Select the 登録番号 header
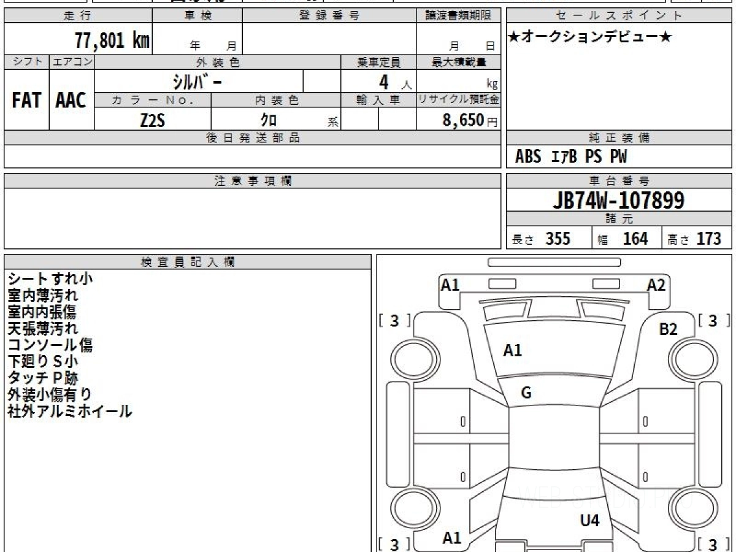The height and width of the screenshot is (552, 736). click(x=329, y=15)
